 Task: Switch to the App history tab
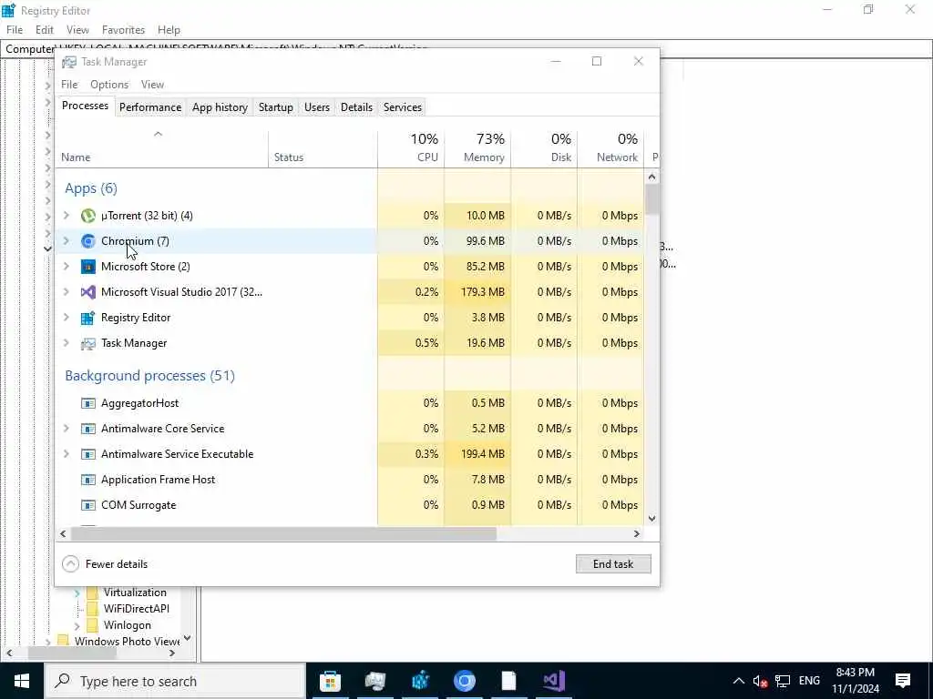[220, 107]
